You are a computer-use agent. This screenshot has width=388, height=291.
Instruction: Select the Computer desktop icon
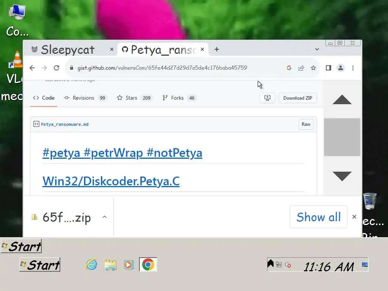point(17,21)
